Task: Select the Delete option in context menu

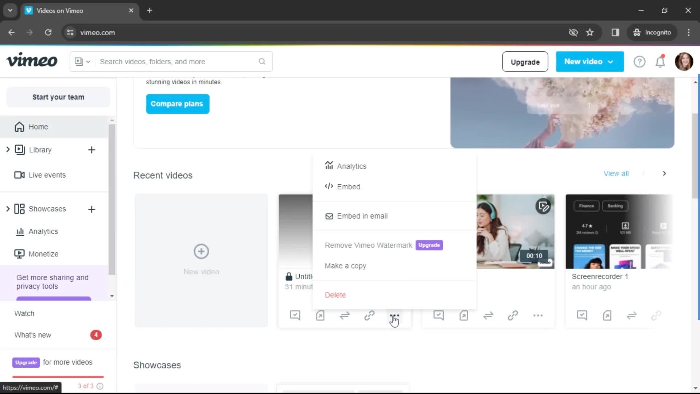Action: [335, 294]
